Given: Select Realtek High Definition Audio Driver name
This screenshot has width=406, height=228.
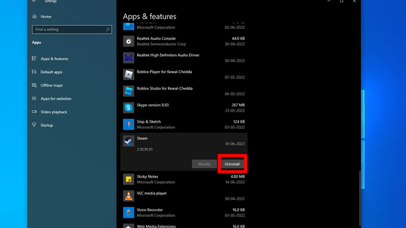Looking at the screenshot, I should pos(168,55).
